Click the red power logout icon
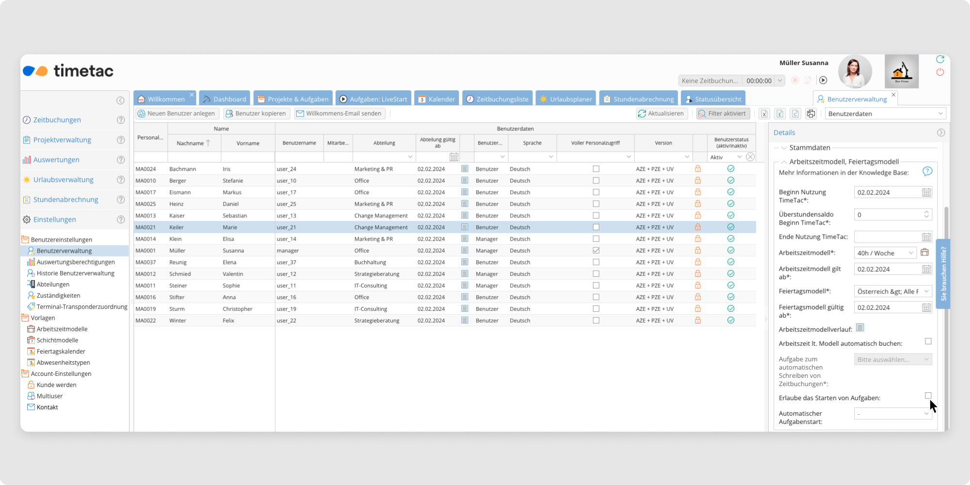Viewport: 970px width, 485px height. pyautogui.click(x=940, y=72)
